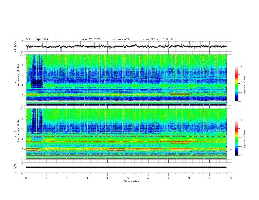Viewport: 259px width, 200px height.
Task: Click the ch.1 "Frequency (kHz)" axis label
Action: coord(18,76)
